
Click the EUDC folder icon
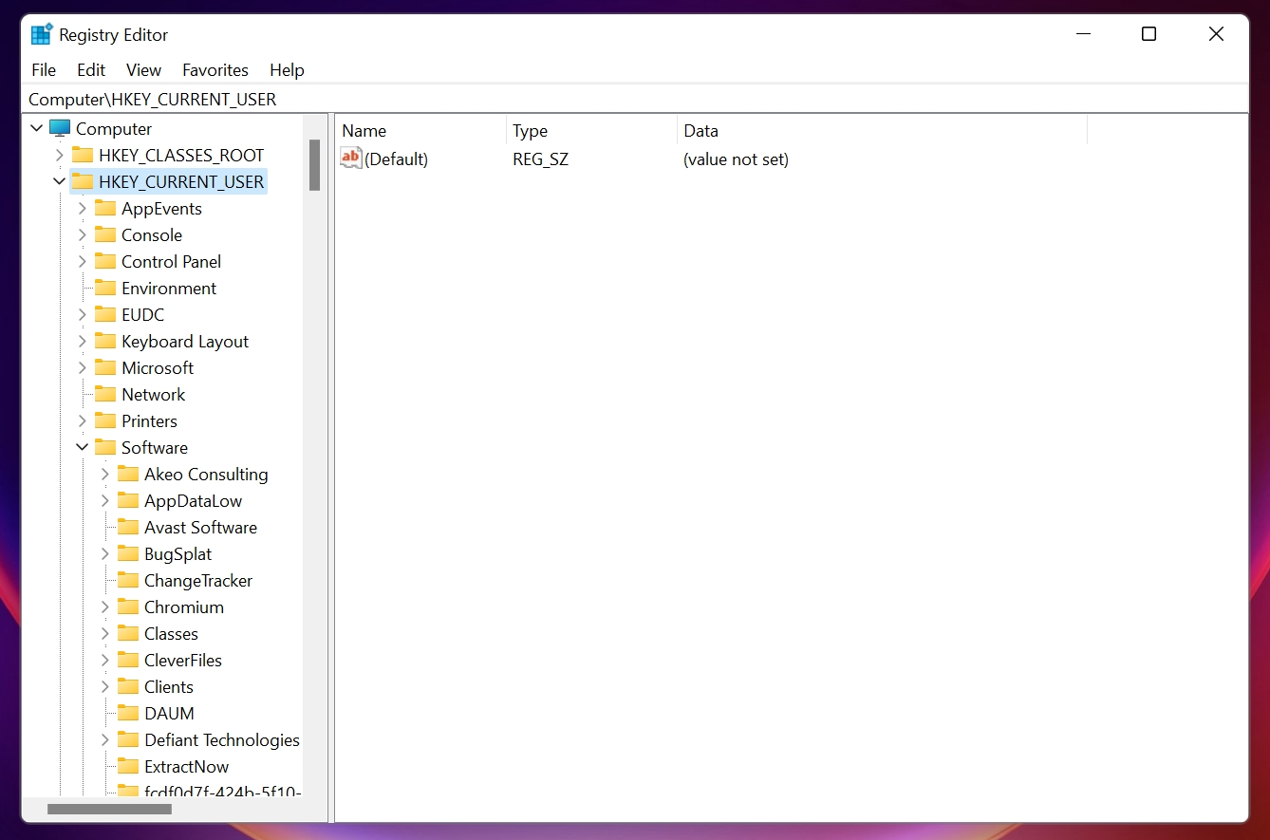pos(105,314)
